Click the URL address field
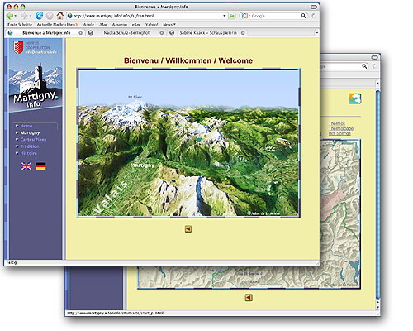413x331 pixels. click(x=146, y=16)
